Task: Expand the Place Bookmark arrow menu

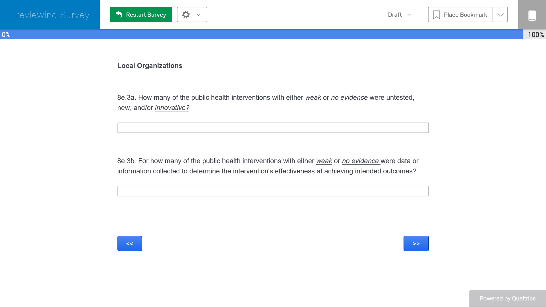Action: (x=500, y=15)
